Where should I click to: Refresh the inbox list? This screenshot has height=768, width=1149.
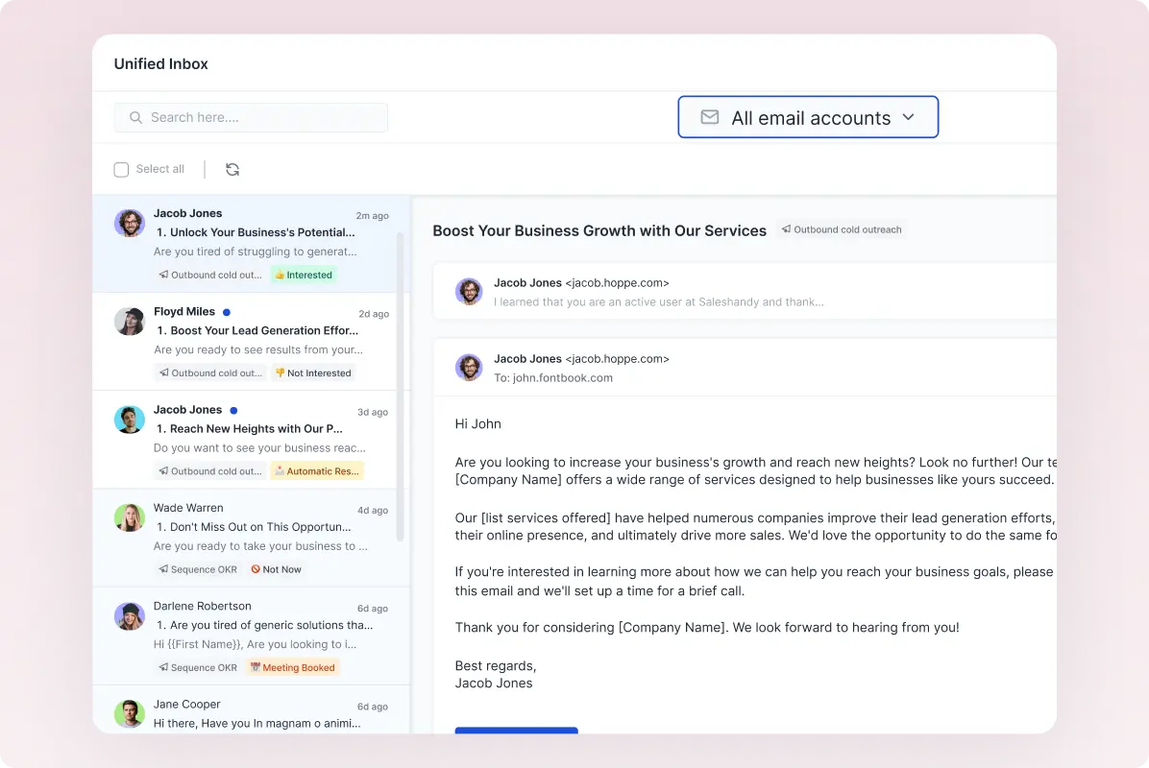[x=232, y=168]
